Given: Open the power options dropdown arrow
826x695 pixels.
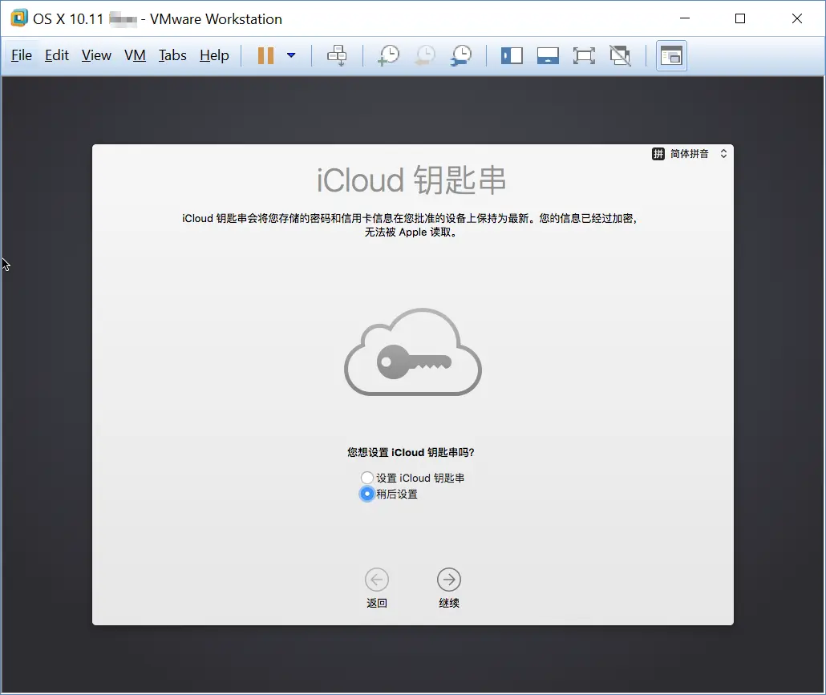Looking at the screenshot, I should point(290,55).
